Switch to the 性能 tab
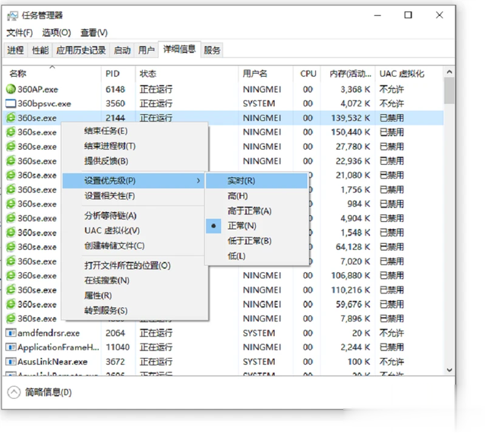 [40, 50]
